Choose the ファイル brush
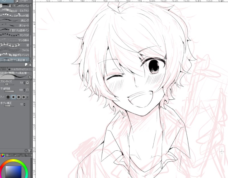Screen dimensions: 228x178 pyautogui.click(x=15, y=50)
